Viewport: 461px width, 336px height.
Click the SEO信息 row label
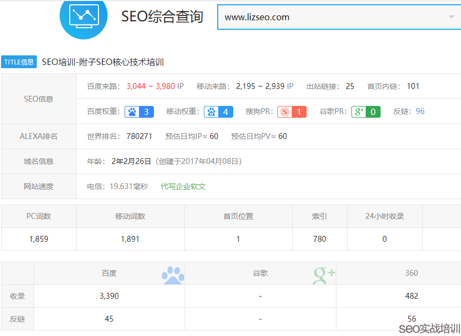click(x=38, y=99)
